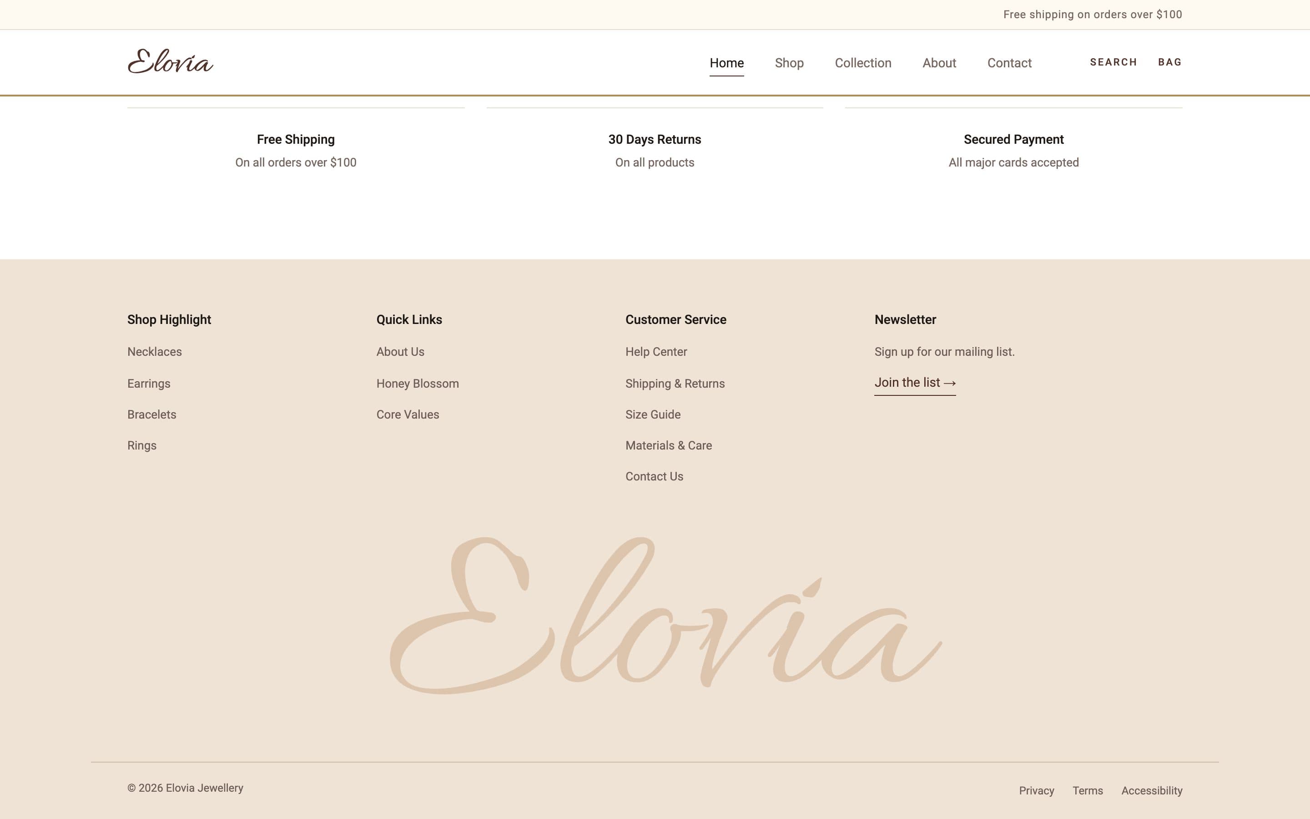This screenshot has height=819, width=1310.
Task: Open the Privacy link
Action: pyautogui.click(x=1036, y=790)
